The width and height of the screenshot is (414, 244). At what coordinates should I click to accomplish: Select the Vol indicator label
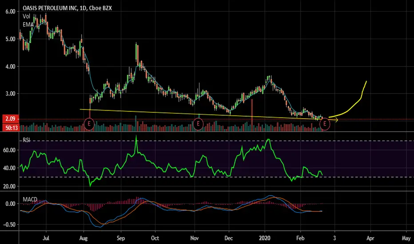(26, 16)
